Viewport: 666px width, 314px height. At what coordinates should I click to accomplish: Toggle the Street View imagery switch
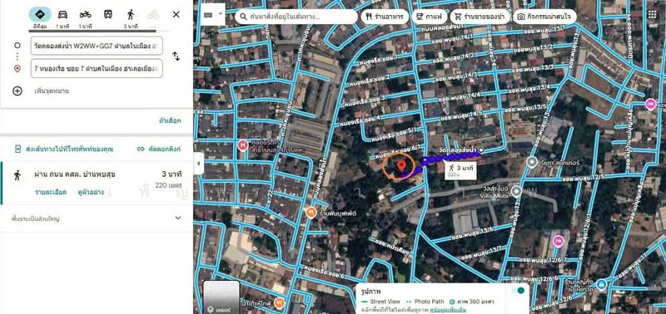(x=518, y=291)
